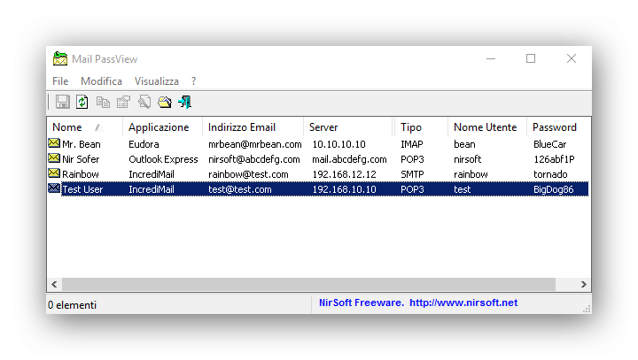Open the File menu
The height and width of the screenshot is (360, 638).
tap(60, 81)
